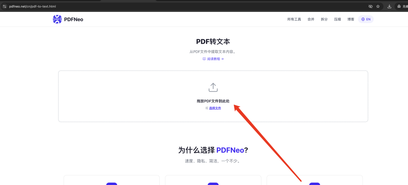408x185 pixels.
Task: Click the crossed-out eye tracking icon
Action: tap(371, 6)
